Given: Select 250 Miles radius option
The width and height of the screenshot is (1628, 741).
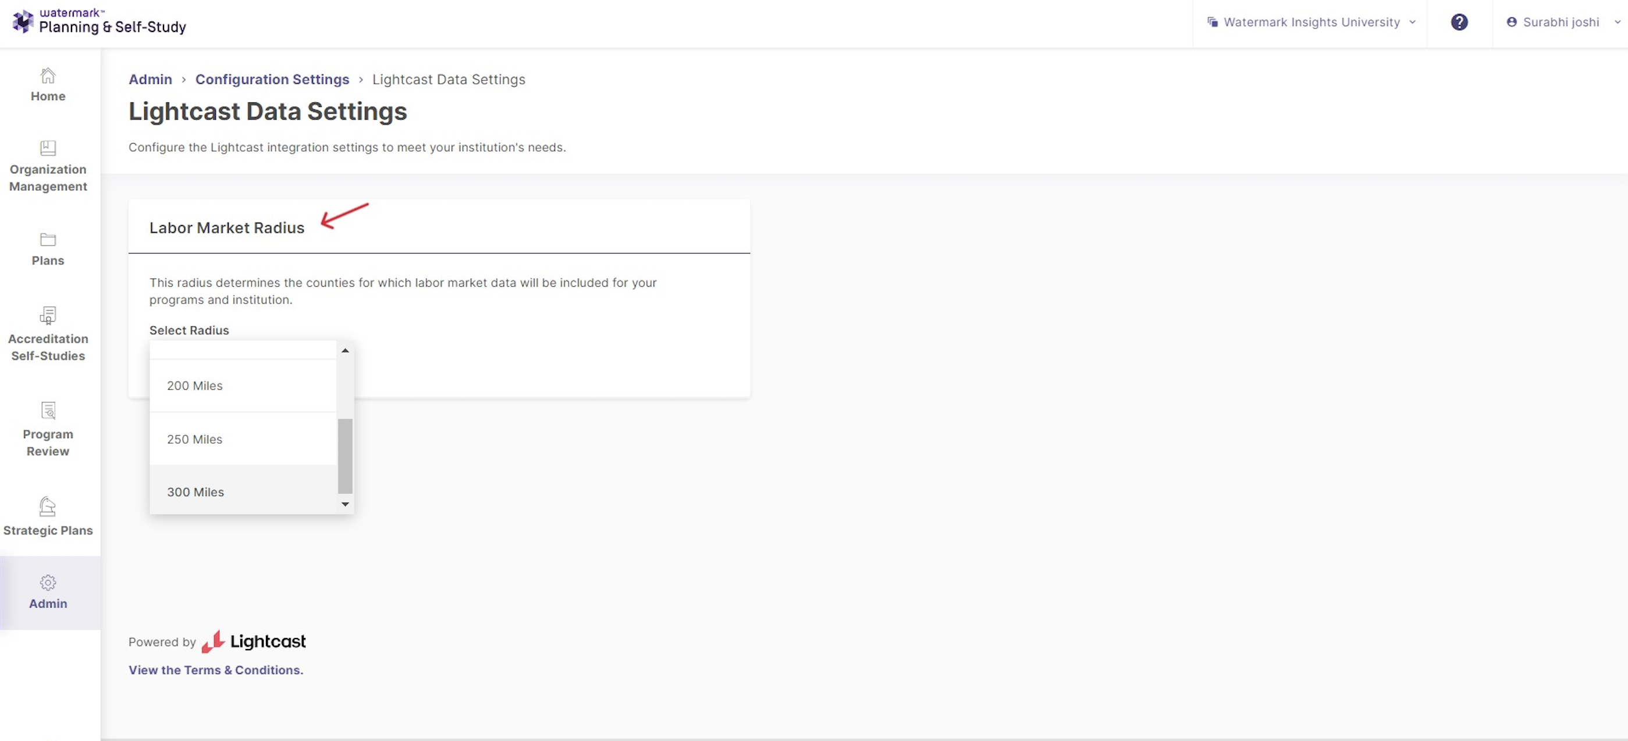Looking at the screenshot, I should click(243, 439).
